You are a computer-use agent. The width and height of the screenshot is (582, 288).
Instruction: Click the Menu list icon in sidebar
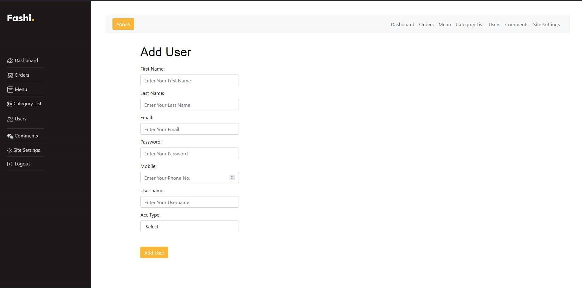pos(10,89)
